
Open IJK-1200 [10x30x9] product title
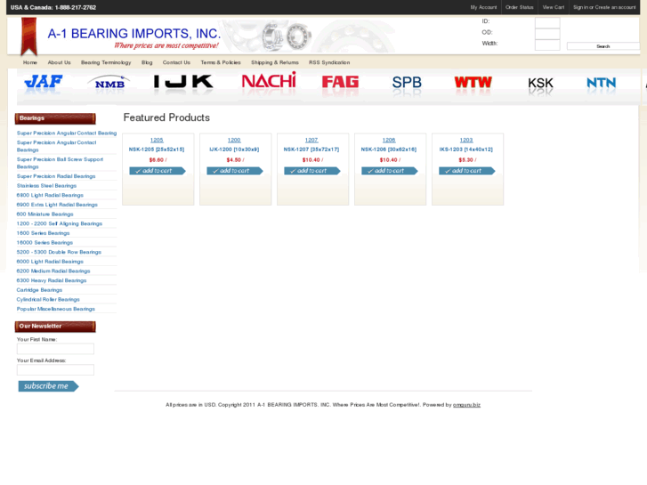click(x=234, y=150)
